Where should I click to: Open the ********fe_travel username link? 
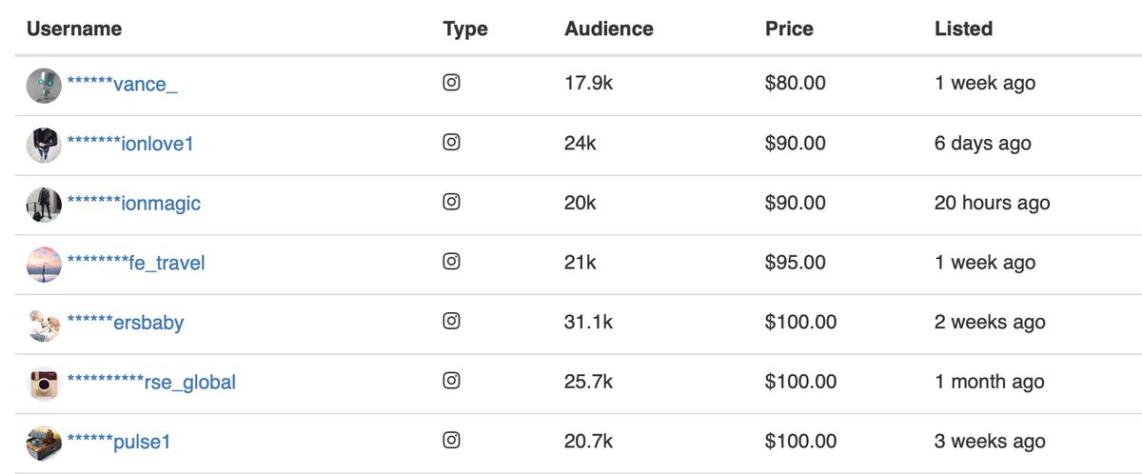[135, 263]
